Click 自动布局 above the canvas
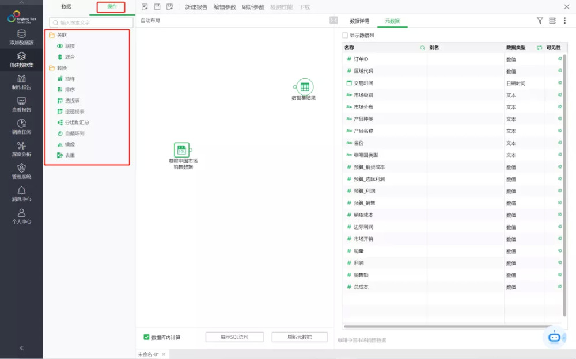 pos(150,21)
